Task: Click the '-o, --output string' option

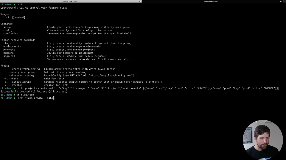Action: point(17,82)
